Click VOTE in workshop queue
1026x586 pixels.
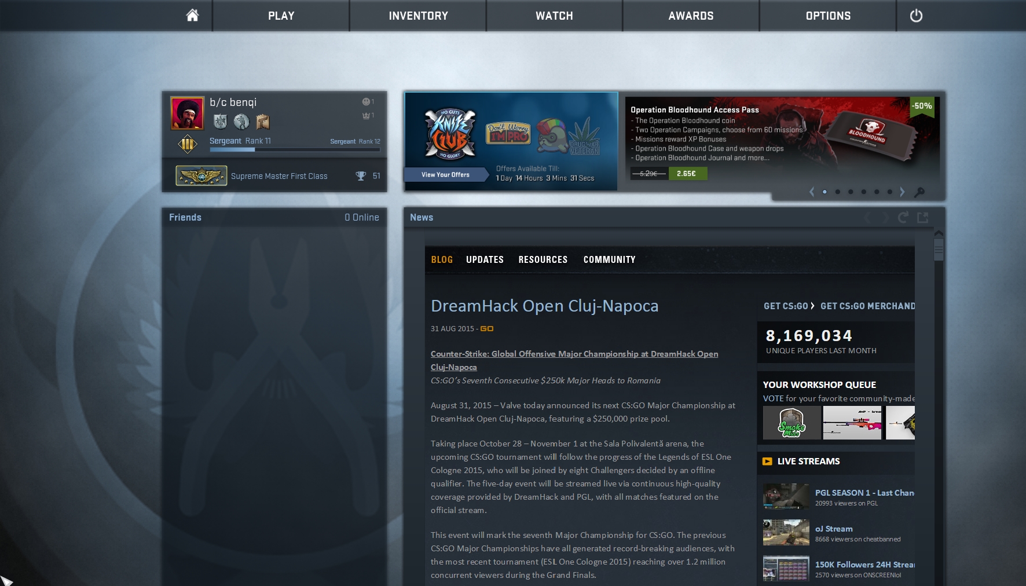pos(773,398)
